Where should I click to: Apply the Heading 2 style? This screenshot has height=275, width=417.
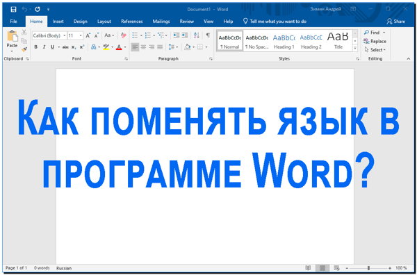(311, 41)
